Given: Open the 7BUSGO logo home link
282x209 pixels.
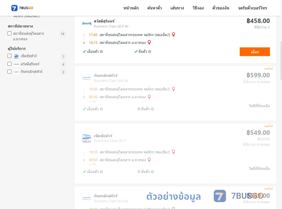Looking at the screenshot, I should pos(22,8).
